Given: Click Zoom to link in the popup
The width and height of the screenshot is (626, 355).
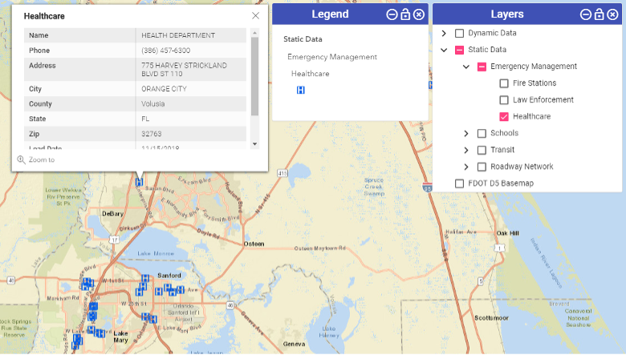Looking at the screenshot, I should coord(42,160).
